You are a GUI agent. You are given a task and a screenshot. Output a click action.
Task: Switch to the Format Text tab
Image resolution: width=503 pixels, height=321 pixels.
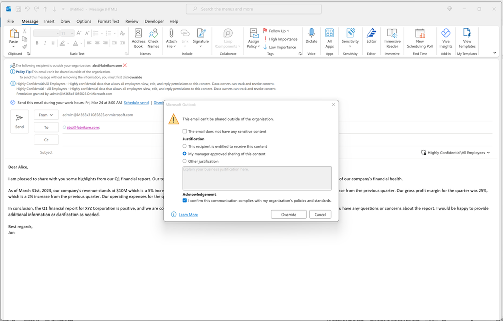click(108, 21)
